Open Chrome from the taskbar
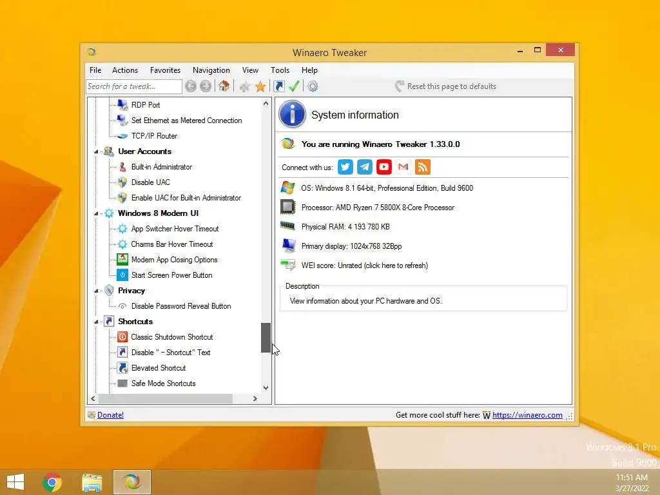 click(x=52, y=482)
